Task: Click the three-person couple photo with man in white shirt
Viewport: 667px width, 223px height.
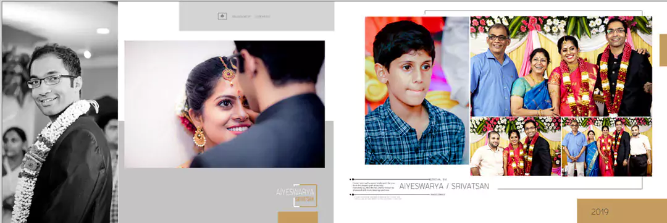Action: click(x=515, y=146)
